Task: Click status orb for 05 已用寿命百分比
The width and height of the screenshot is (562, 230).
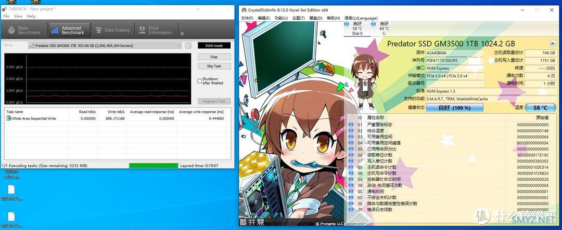Action: pos(351,149)
